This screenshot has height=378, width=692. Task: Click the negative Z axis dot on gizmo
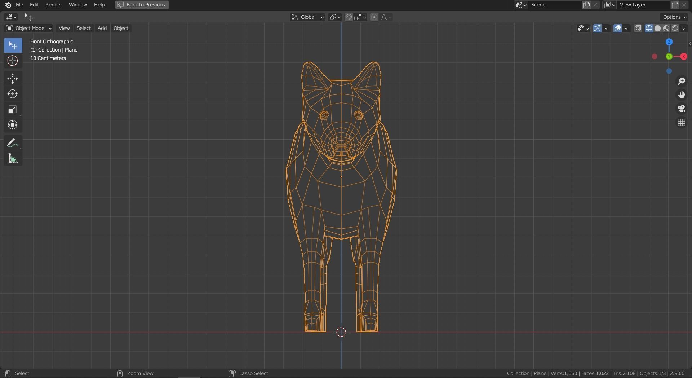point(669,71)
